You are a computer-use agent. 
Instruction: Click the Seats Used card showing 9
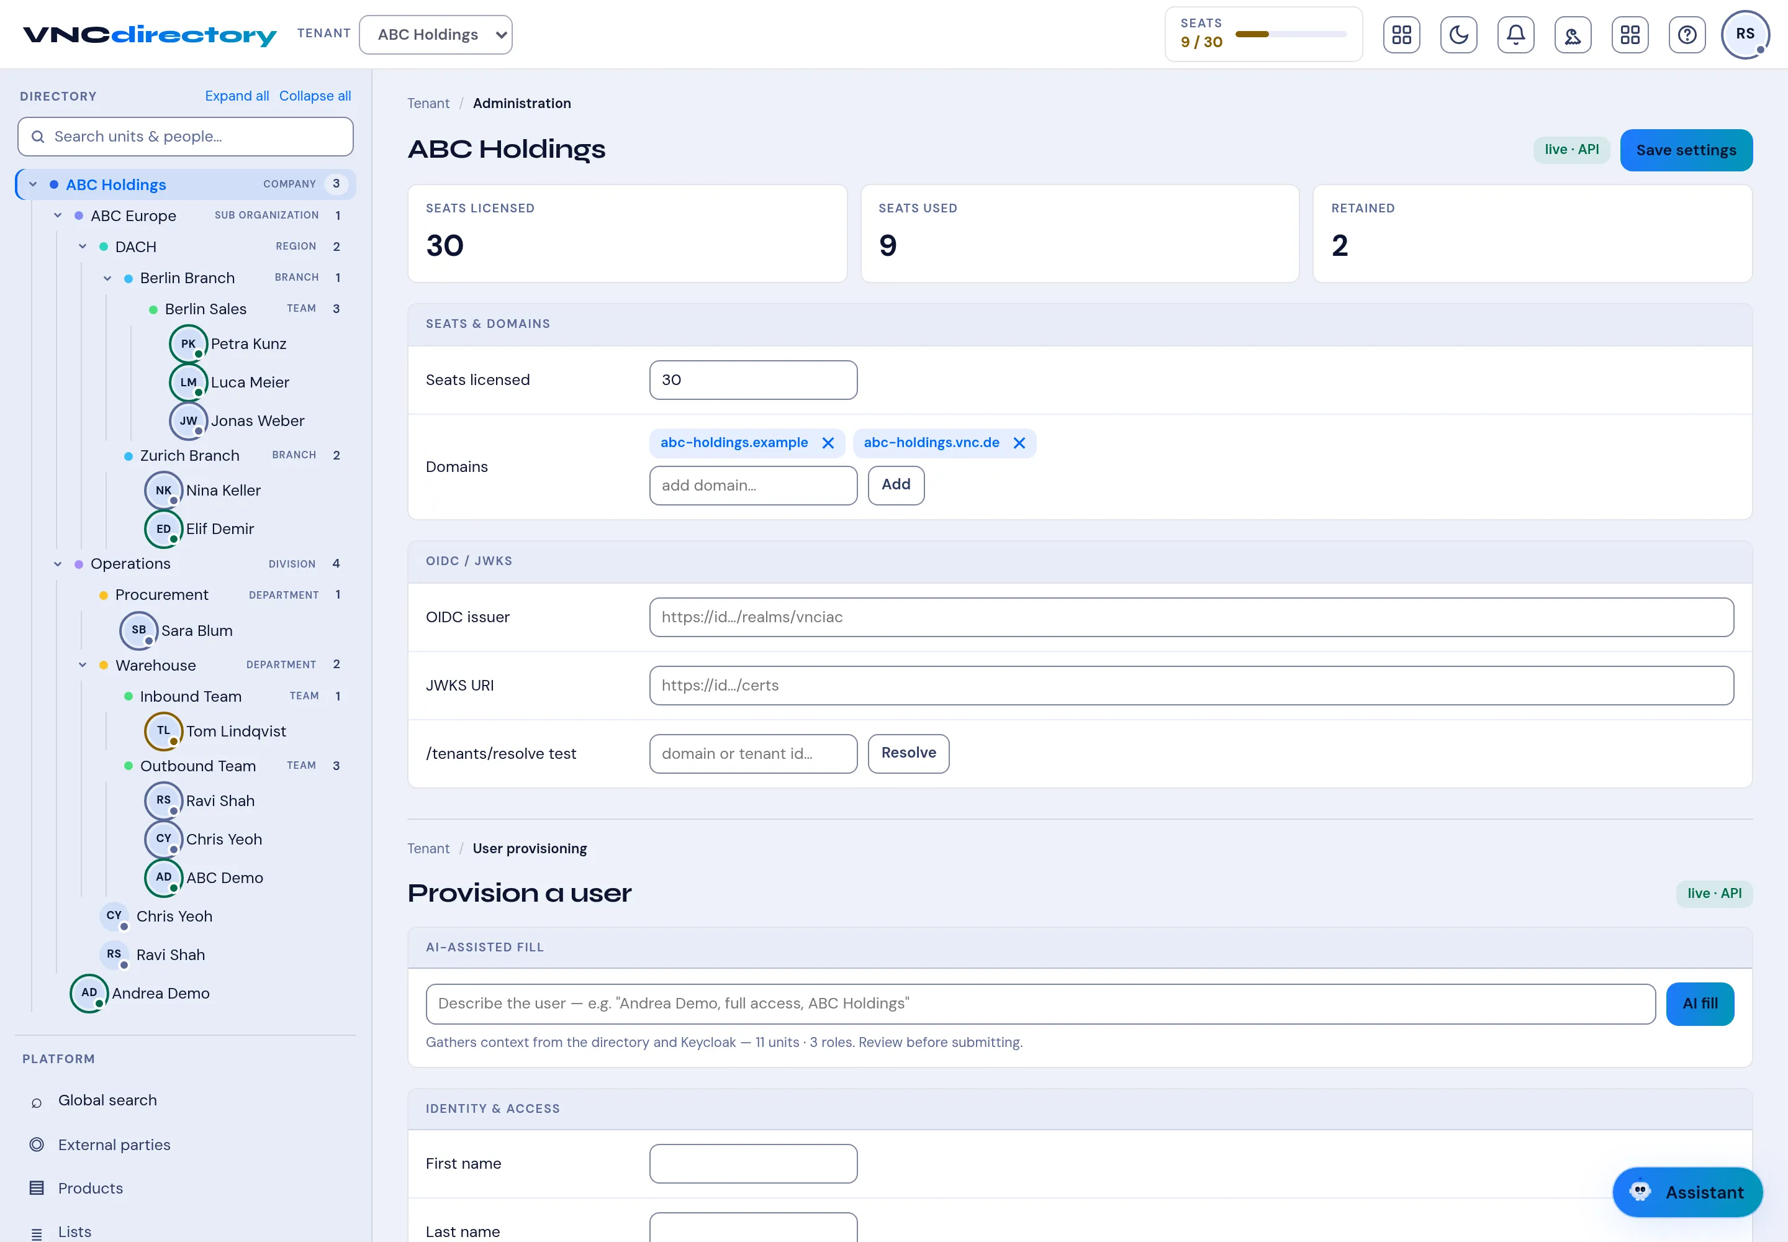click(1079, 233)
